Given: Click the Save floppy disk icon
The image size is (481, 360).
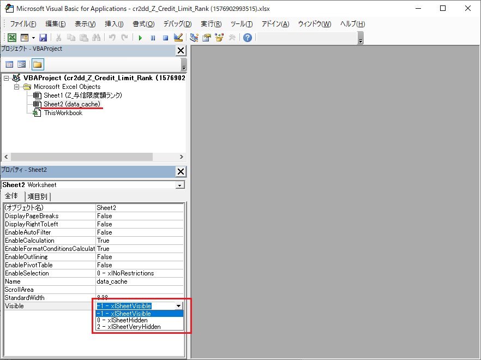Looking at the screenshot, I should [43, 38].
